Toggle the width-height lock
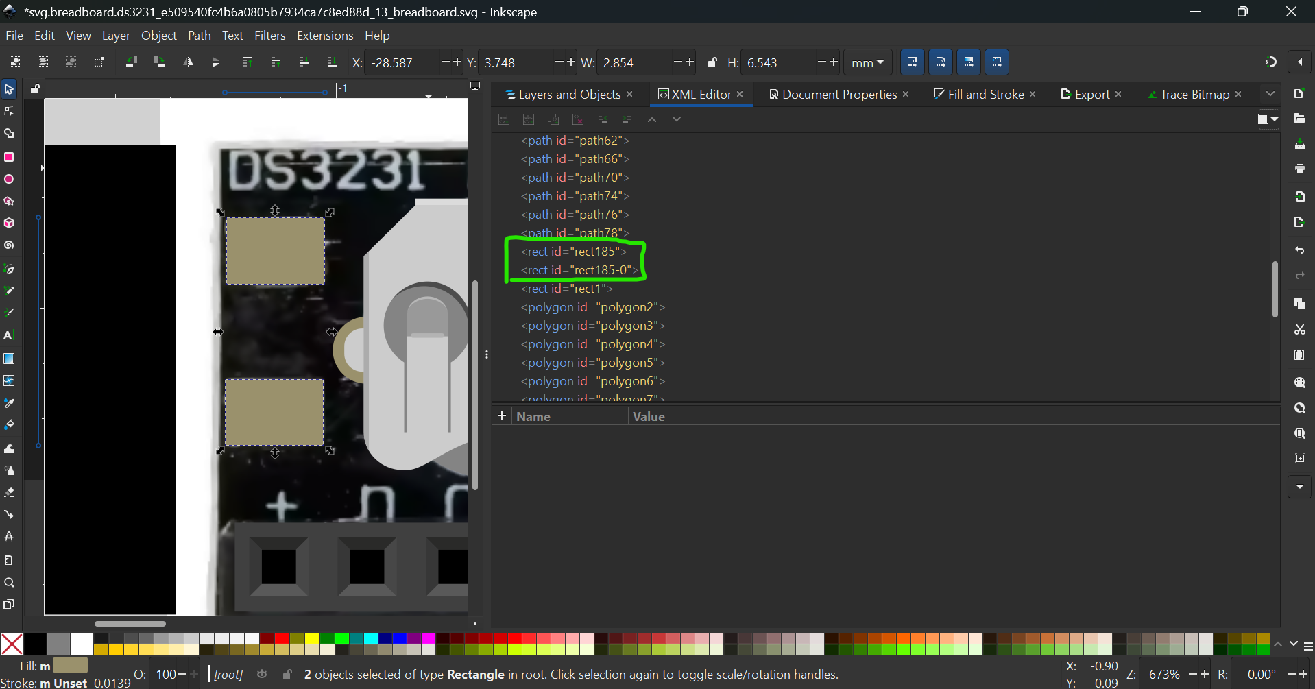This screenshot has height=689, width=1315. point(712,62)
